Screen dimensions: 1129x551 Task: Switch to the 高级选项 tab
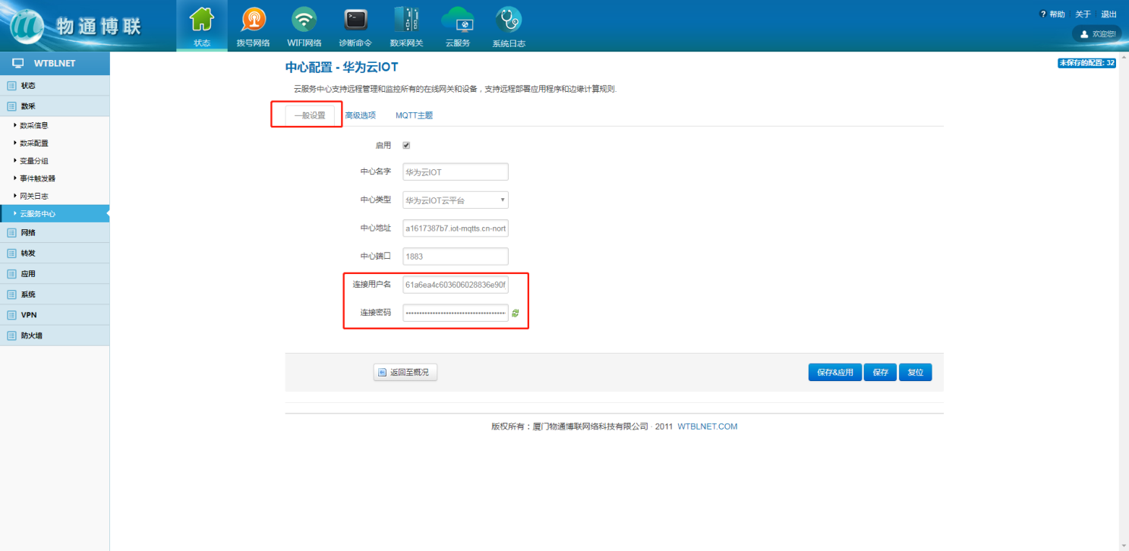point(360,115)
